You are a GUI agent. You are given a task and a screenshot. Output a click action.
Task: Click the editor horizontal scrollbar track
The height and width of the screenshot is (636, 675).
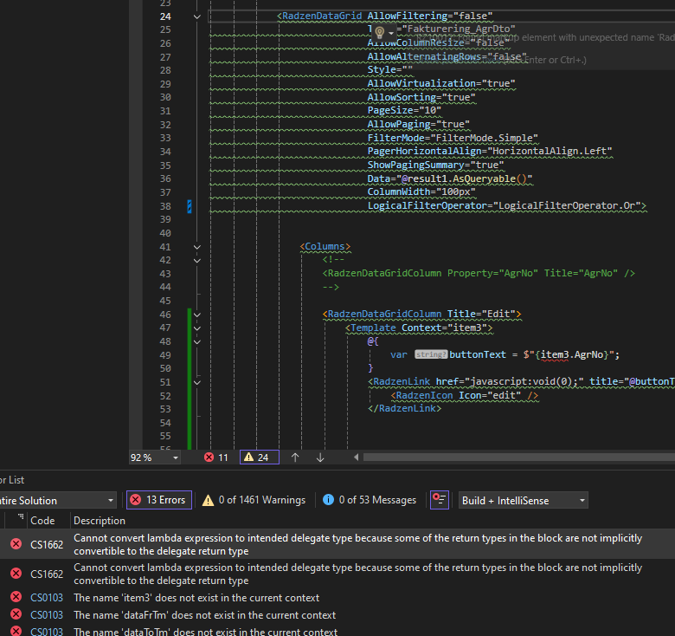[518, 458]
